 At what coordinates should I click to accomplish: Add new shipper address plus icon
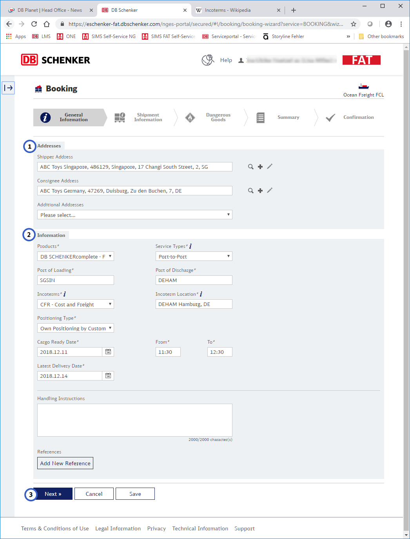(260, 167)
